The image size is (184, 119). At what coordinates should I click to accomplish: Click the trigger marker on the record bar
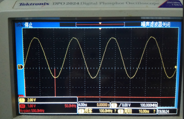[100, 23]
